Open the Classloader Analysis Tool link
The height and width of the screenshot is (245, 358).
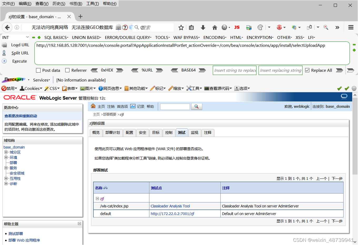(170, 206)
